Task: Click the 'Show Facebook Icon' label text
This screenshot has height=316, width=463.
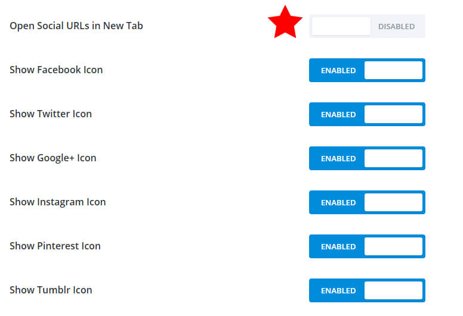Action: (56, 70)
